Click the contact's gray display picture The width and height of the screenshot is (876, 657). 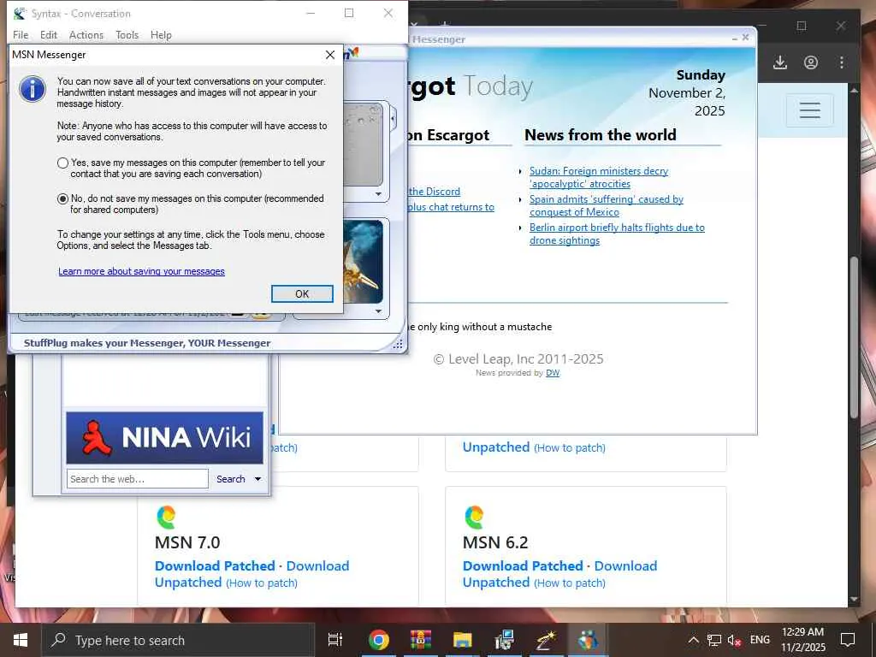click(x=364, y=144)
